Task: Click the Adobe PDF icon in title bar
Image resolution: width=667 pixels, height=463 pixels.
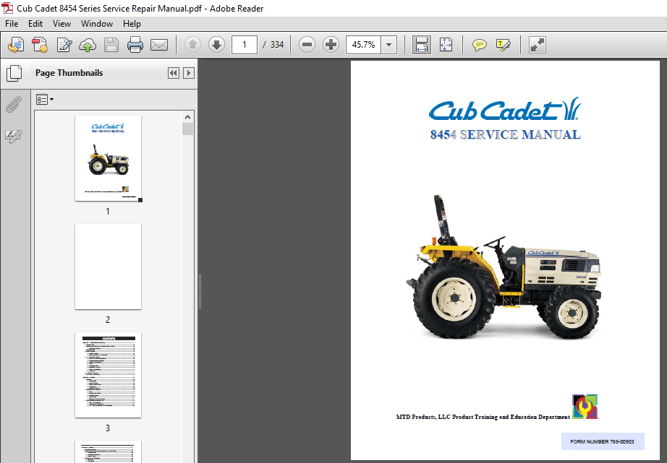Action: point(8,8)
